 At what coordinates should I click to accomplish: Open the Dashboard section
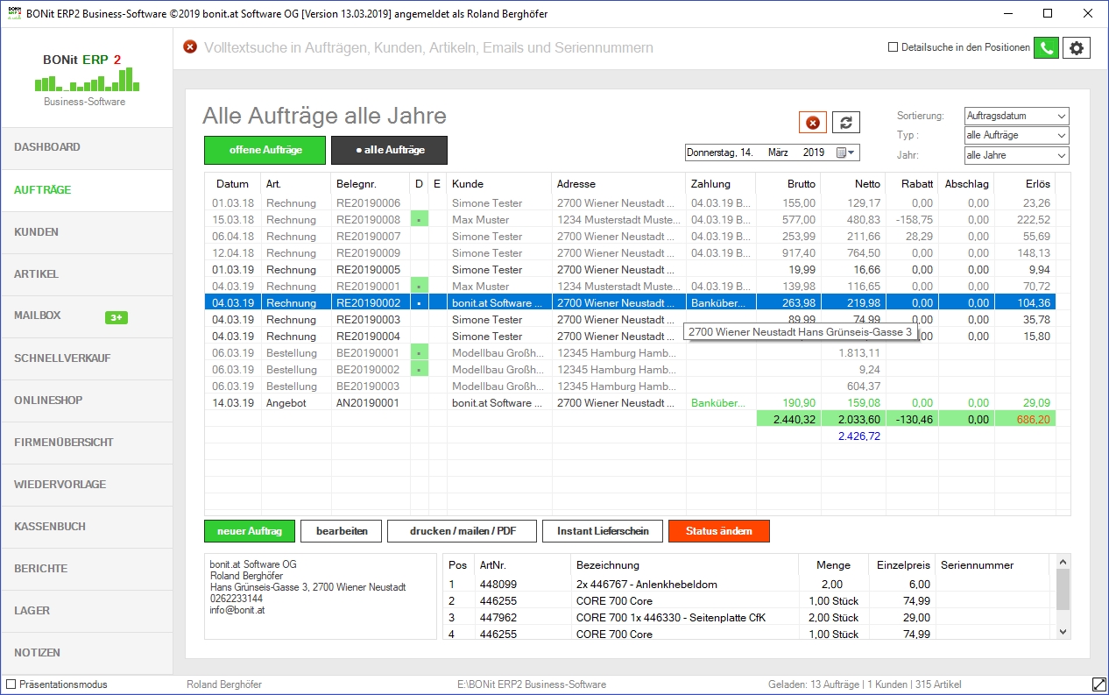[86, 148]
